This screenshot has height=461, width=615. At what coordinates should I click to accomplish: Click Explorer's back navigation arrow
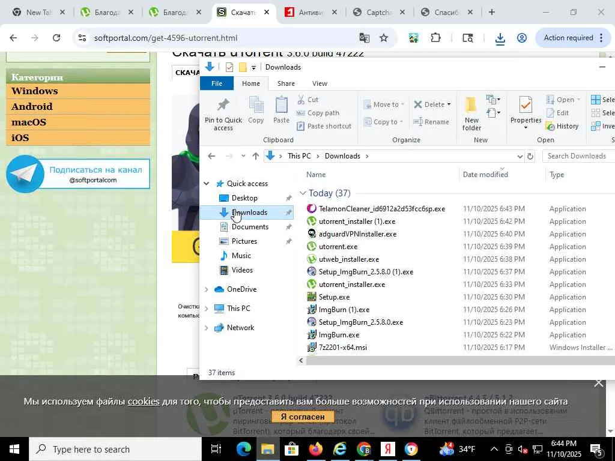(x=211, y=156)
